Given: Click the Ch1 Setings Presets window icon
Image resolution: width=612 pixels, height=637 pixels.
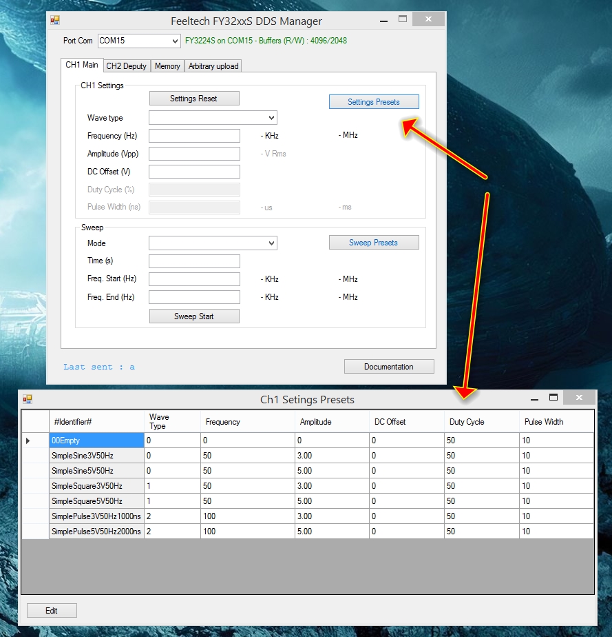Looking at the screenshot, I should tap(27, 399).
